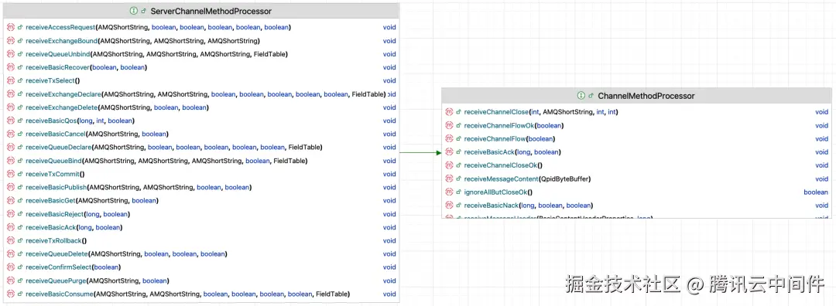Image resolution: width=836 pixels, height=306 pixels.
Task: Select the receiveQueueDelete method name
Action: click(57, 253)
